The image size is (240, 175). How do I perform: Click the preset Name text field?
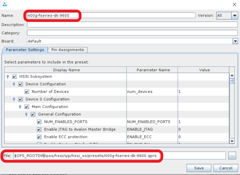pyautogui.click(x=110, y=16)
